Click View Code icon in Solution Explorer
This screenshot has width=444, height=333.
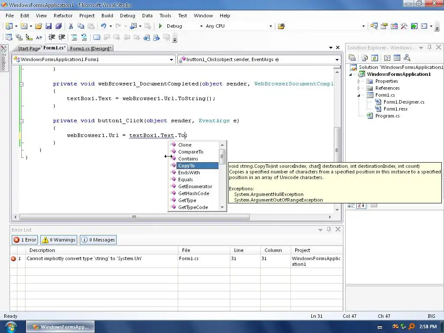pos(387,58)
